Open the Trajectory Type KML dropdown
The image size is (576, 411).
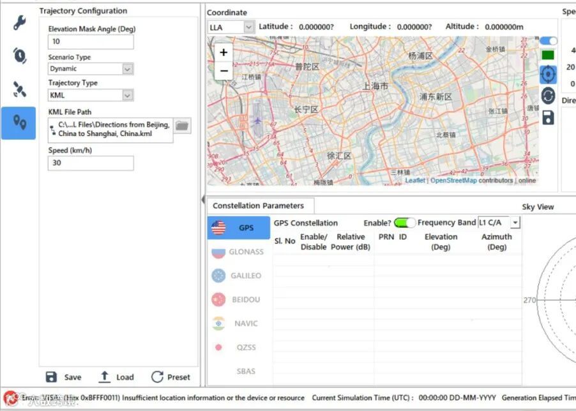pos(91,95)
